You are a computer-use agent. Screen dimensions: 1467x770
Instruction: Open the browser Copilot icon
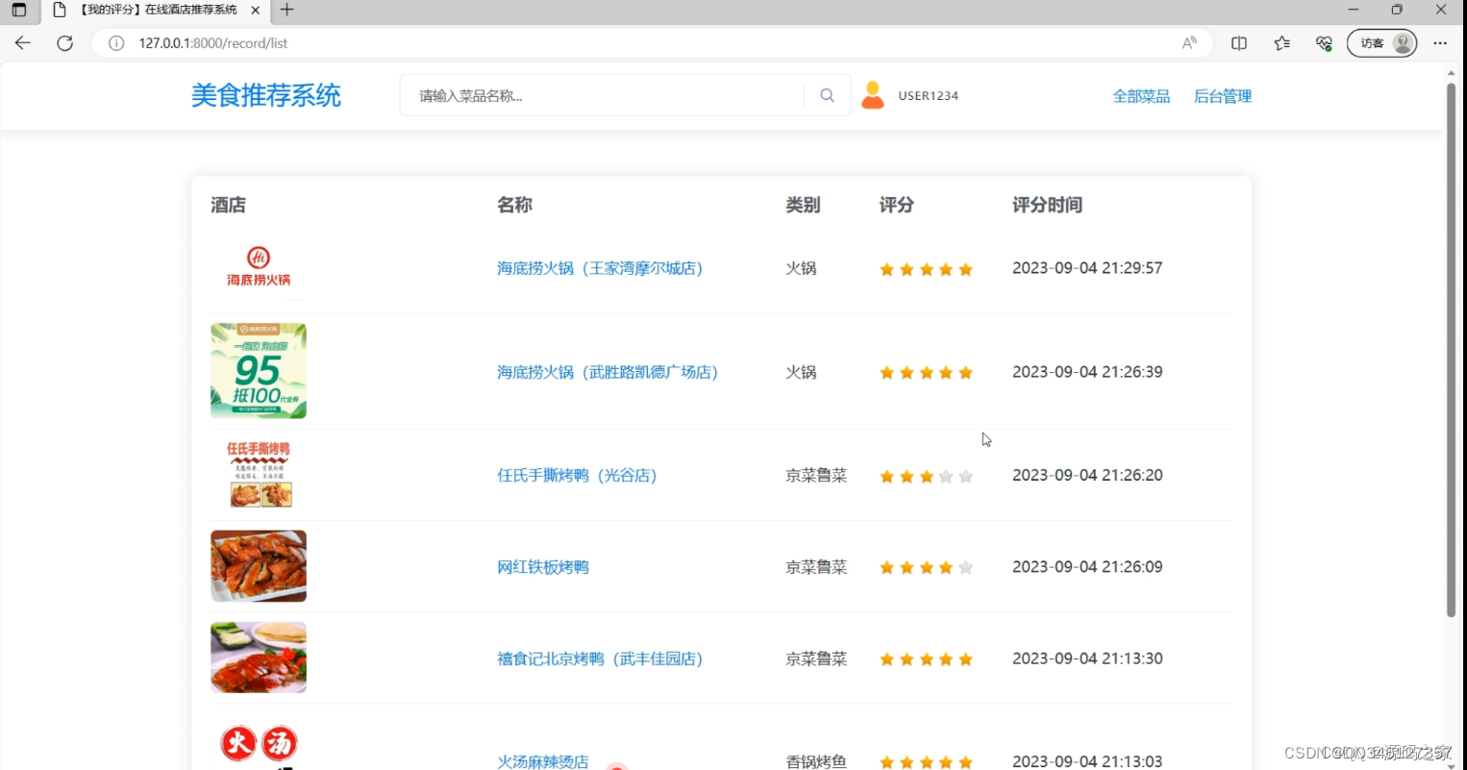pos(1324,42)
